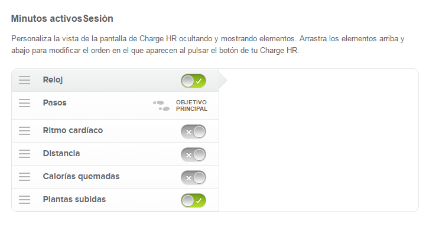Turn off the Plantas subidas toggle

[x=193, y=200]
